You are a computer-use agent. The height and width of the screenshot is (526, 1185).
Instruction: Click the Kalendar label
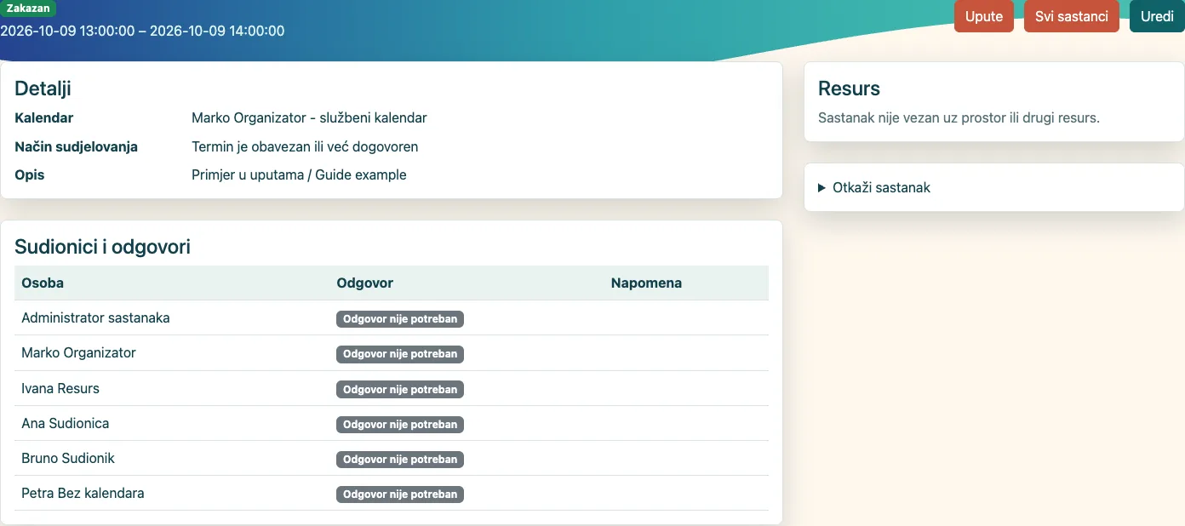click(x=44, y=118)
